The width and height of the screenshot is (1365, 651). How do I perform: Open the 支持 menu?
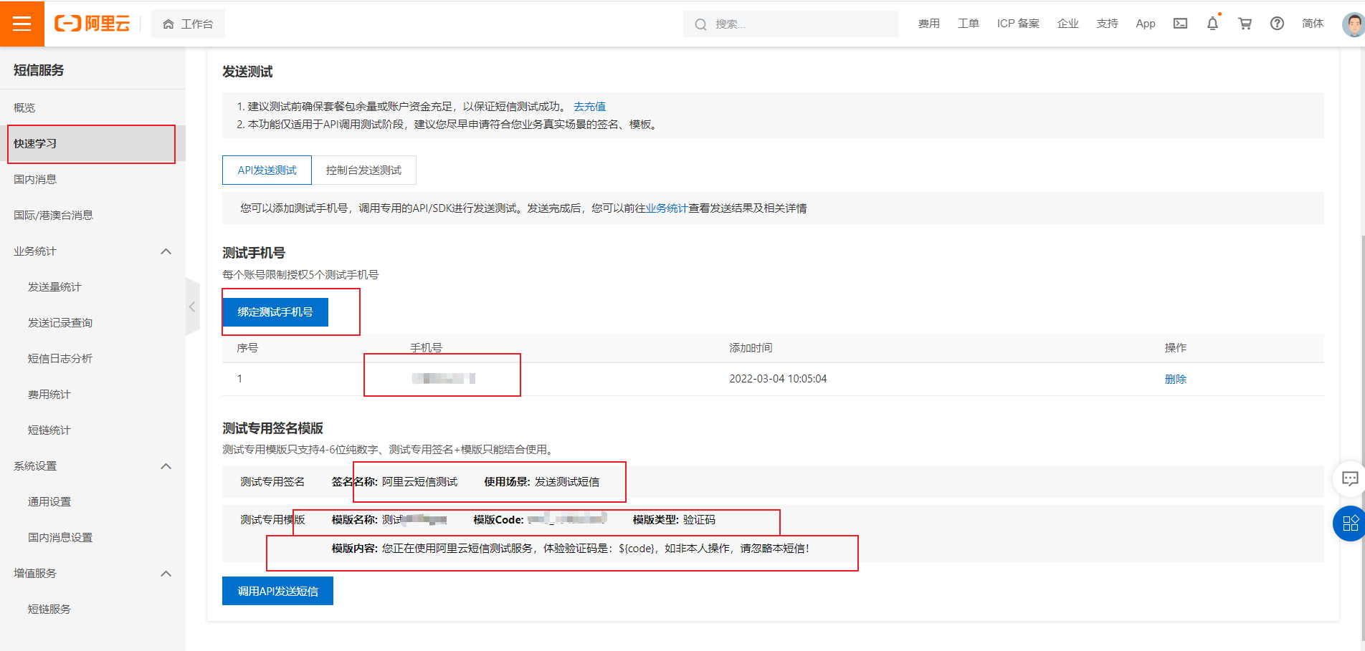coord(1107,24)
